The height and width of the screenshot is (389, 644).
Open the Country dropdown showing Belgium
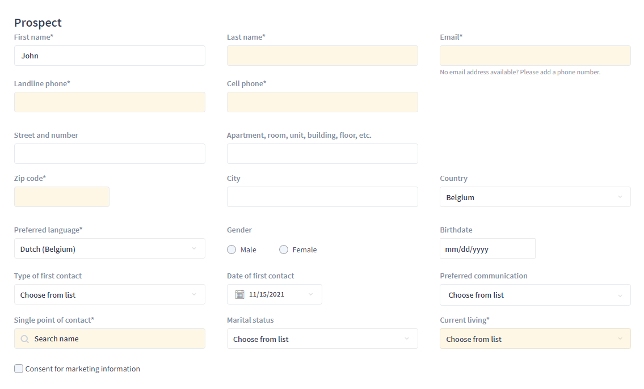[535, 197]
